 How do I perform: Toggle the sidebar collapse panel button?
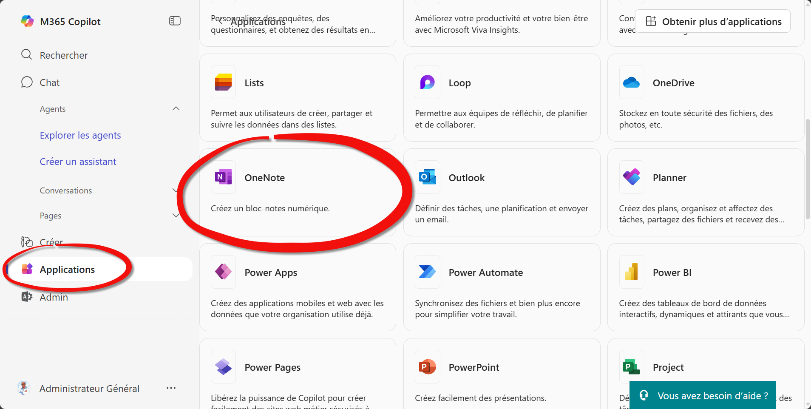175,21
